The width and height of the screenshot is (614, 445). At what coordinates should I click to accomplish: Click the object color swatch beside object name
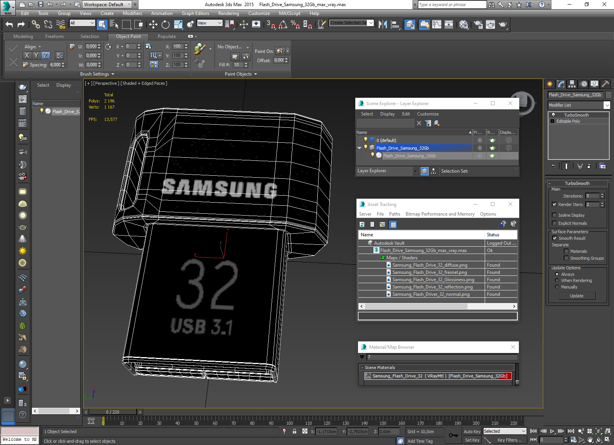(x=608, y=95)
